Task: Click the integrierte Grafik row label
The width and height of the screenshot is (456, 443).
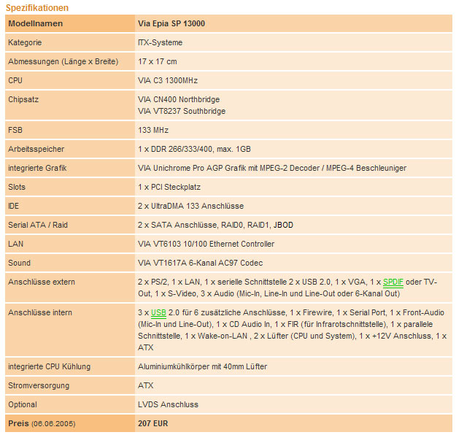Action: tap(37, 168)
